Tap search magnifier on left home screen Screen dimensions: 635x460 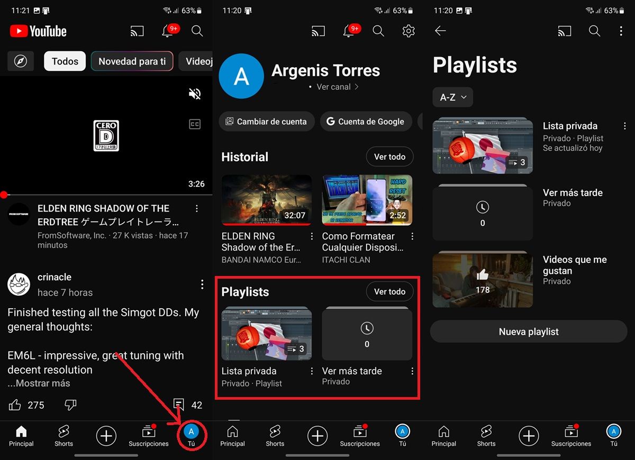(x=197, y=31)
